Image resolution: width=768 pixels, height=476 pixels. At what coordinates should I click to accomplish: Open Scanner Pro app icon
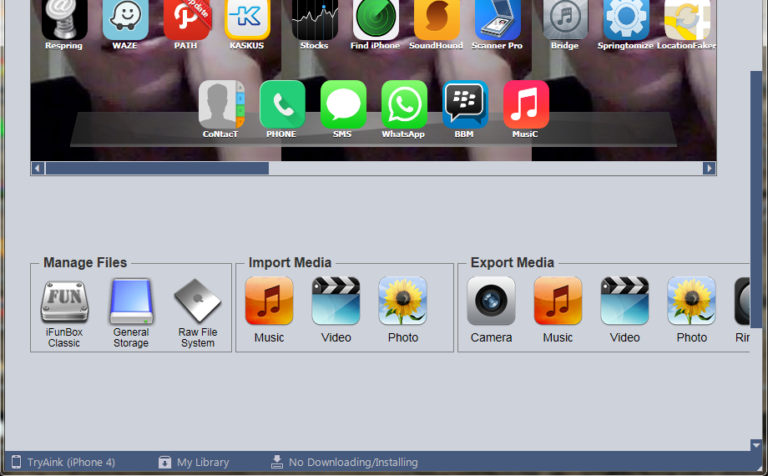pos(498,19)
